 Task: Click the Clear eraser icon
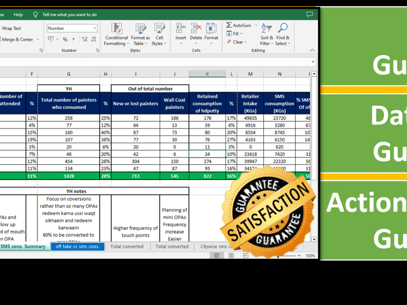[x=229, y=42]
